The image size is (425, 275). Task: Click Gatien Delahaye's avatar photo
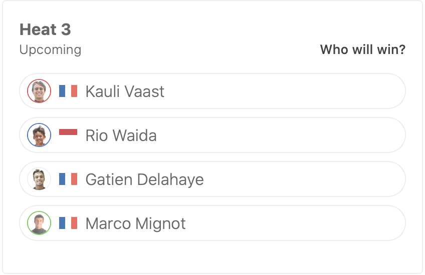click(x=39, y=179)
